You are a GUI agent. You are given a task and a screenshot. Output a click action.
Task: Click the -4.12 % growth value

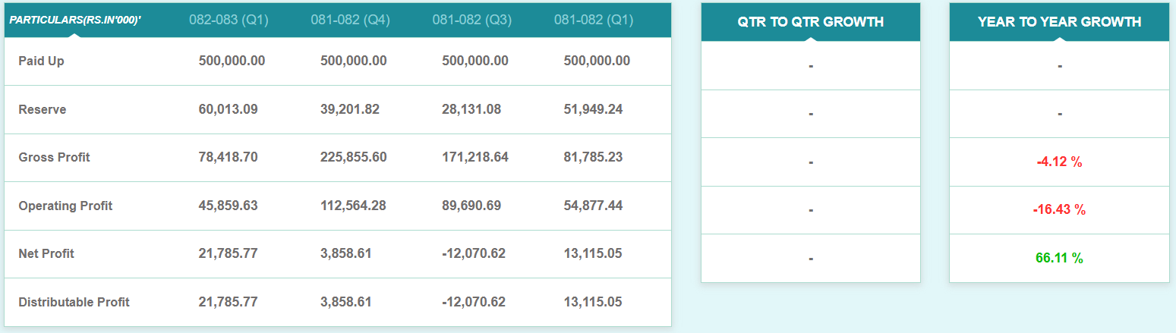tap(1059, 162)
